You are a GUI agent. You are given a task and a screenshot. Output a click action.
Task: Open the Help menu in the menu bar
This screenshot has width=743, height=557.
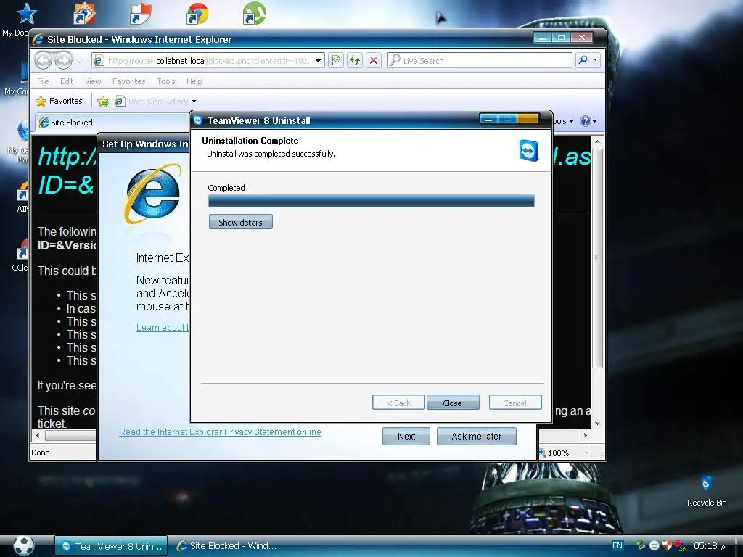pyautogui.click(x=194, y=81)
